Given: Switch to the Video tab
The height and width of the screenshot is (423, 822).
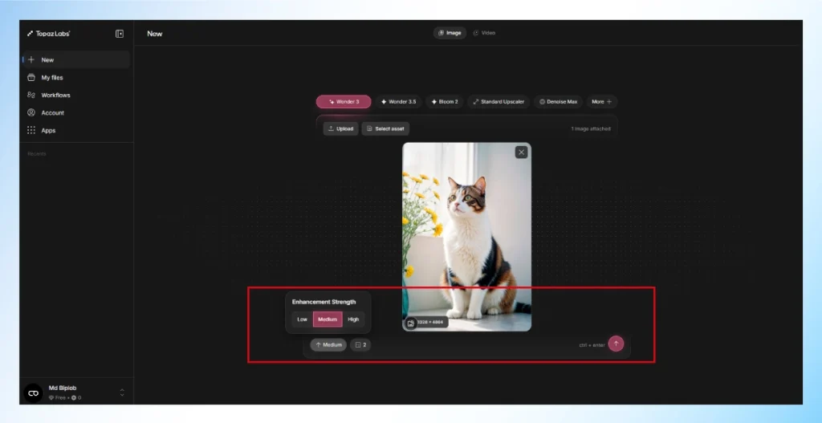Looking at the screenshot, I should tap(484, 32).
